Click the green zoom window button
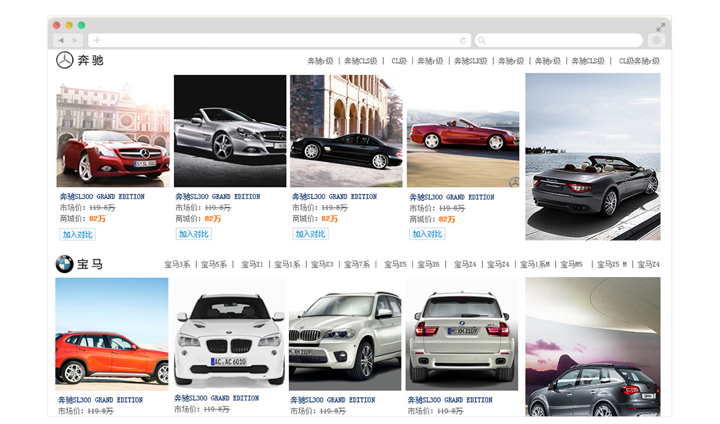 tap(81, 25)
